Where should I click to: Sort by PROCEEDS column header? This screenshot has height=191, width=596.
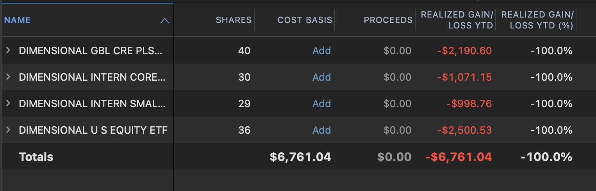click(388, 20)
